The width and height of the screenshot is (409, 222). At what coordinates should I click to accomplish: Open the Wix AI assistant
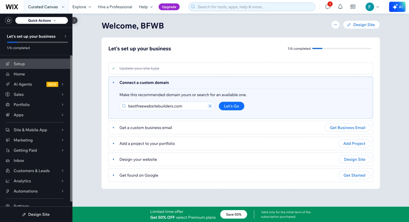point(397,7)
